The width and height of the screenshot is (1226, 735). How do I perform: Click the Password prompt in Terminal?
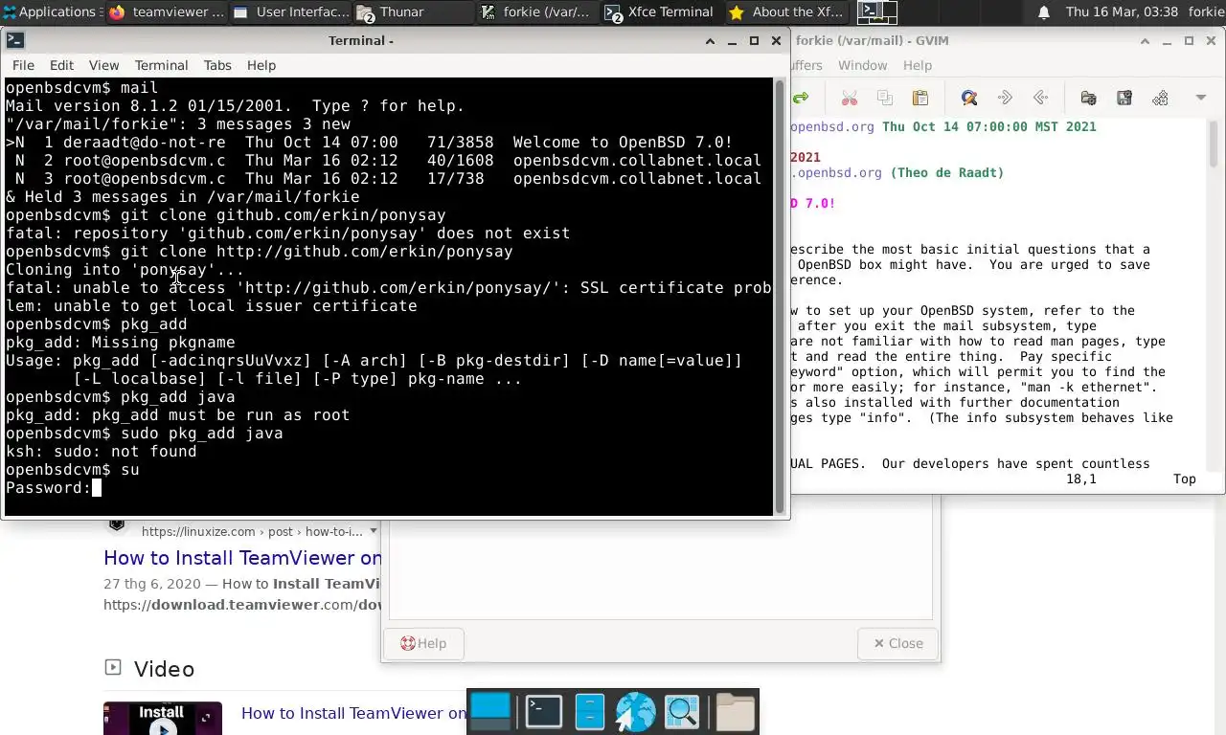[x=48, y=488]
